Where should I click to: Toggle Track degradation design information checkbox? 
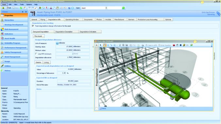pyautogui.click(x=33, y=26)
